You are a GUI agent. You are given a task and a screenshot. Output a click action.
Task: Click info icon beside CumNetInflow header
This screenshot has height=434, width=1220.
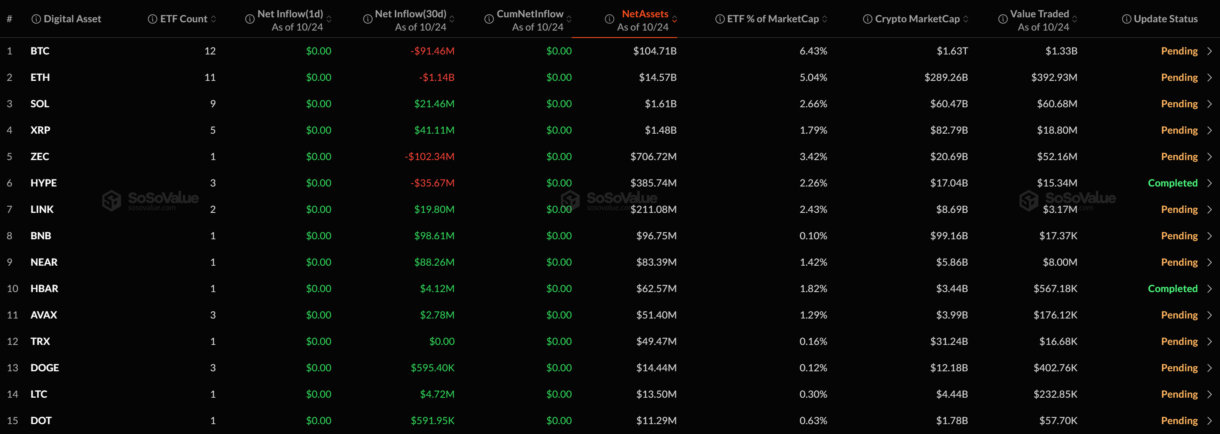(x=489, y=19)
